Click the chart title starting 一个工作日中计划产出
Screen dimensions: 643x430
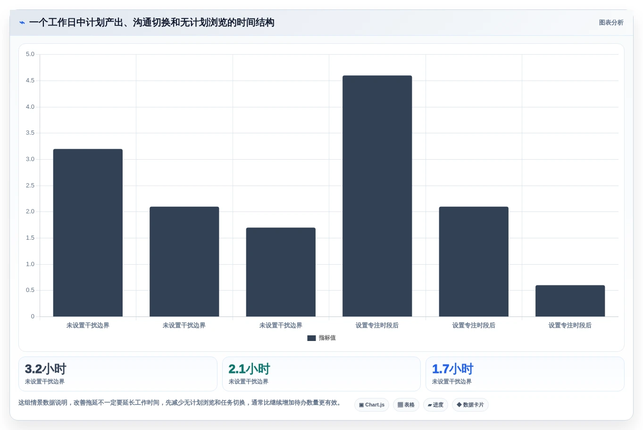click(151, 23)
